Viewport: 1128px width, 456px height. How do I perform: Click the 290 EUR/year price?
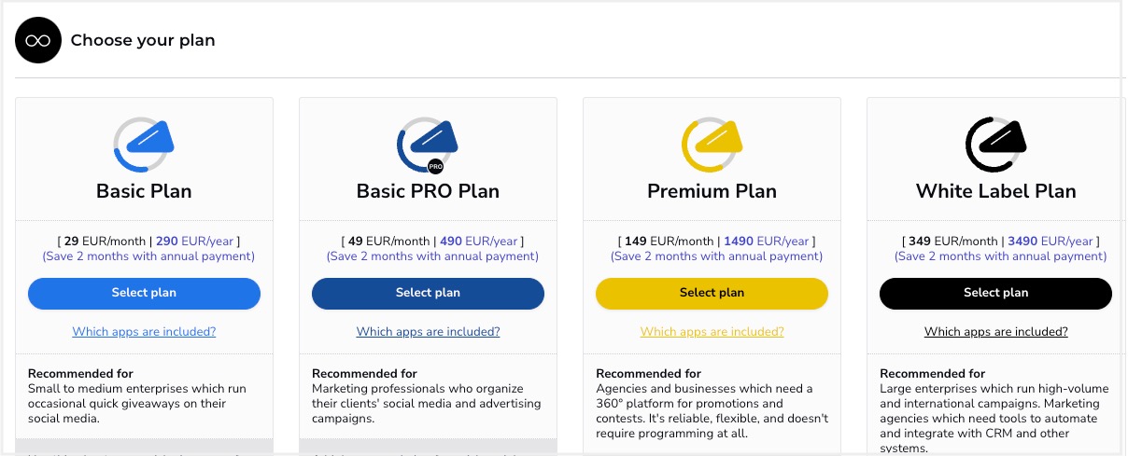click(194, 242)
